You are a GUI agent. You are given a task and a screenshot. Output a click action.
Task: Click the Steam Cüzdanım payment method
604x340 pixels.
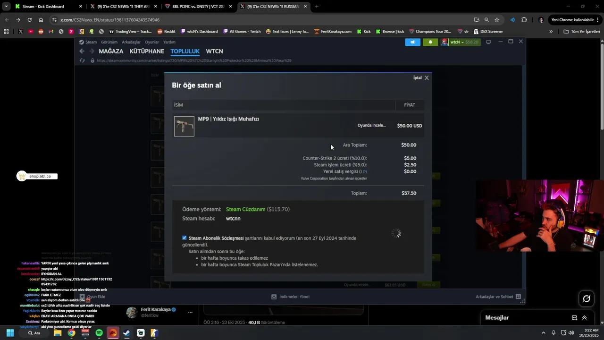coord(245,209)
